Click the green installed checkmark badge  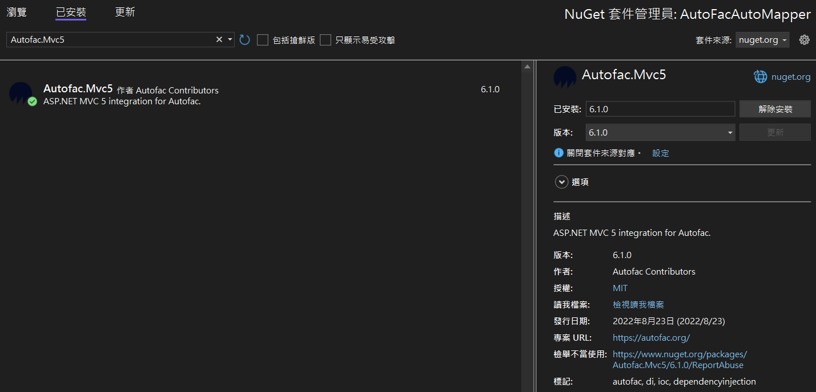click(33, 101)
